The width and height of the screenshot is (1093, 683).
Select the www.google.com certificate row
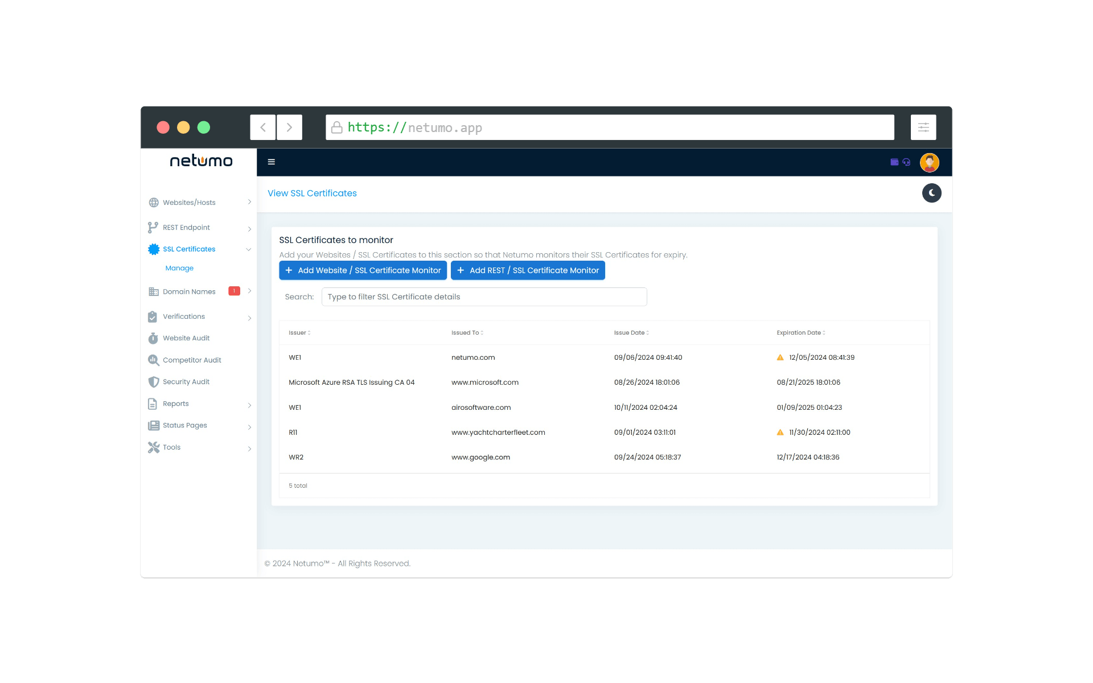coord(604,458)
